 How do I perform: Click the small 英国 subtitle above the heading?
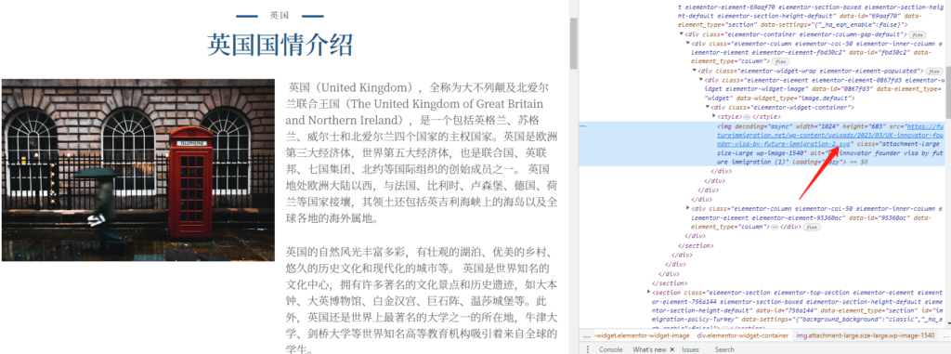pyautogui.click(x=279, y=15)
